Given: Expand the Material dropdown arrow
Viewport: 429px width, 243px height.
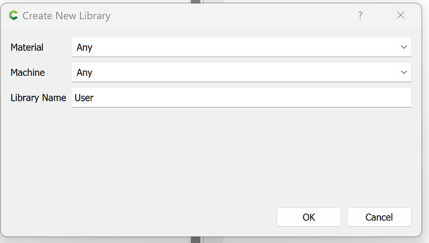Looking at the screenshot, I should click(x=404, y=47).
